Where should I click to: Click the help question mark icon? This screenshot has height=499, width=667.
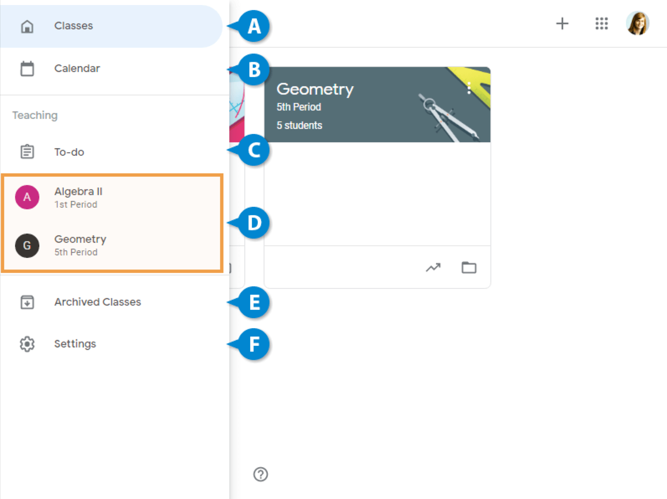[260, 474]
